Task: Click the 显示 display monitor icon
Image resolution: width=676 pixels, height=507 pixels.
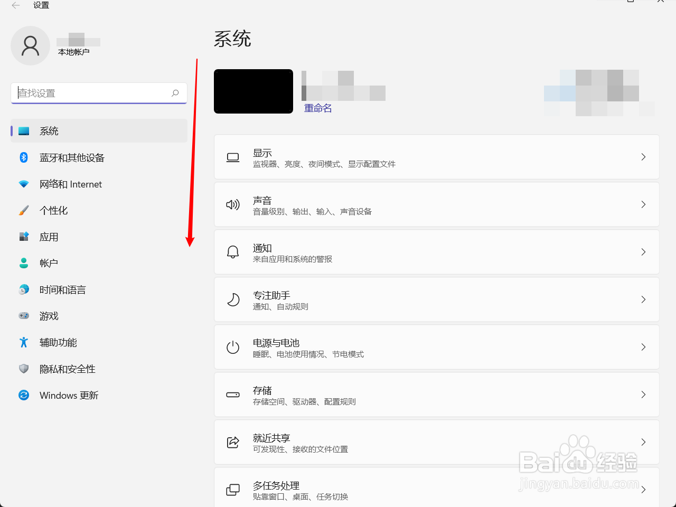Action: point(233,157)
